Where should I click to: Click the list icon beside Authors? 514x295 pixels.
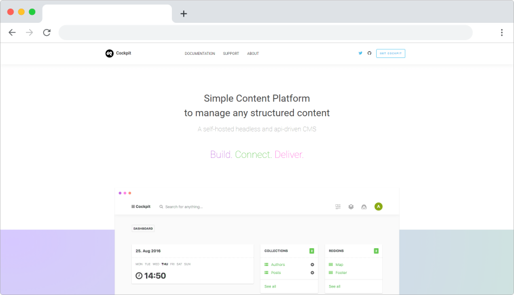(266, 265)
